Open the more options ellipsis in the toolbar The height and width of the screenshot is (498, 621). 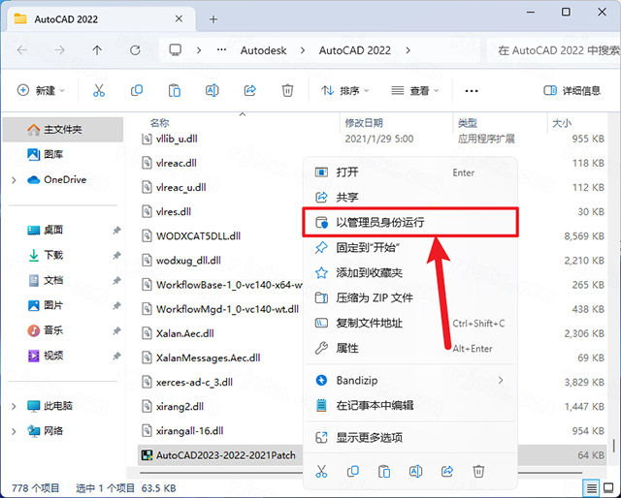[472, 91]
